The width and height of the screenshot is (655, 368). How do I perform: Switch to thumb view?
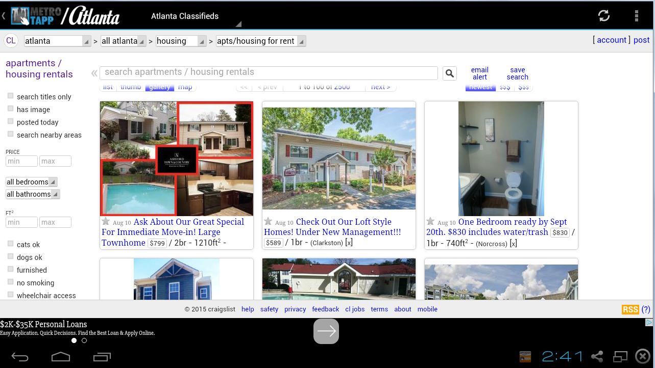click(131, 87)
